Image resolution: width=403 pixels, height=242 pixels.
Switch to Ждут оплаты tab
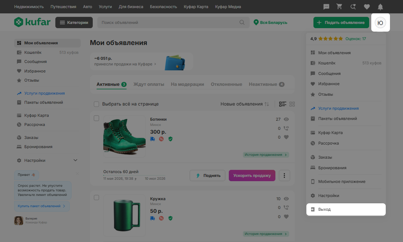[x=149, y=84]
